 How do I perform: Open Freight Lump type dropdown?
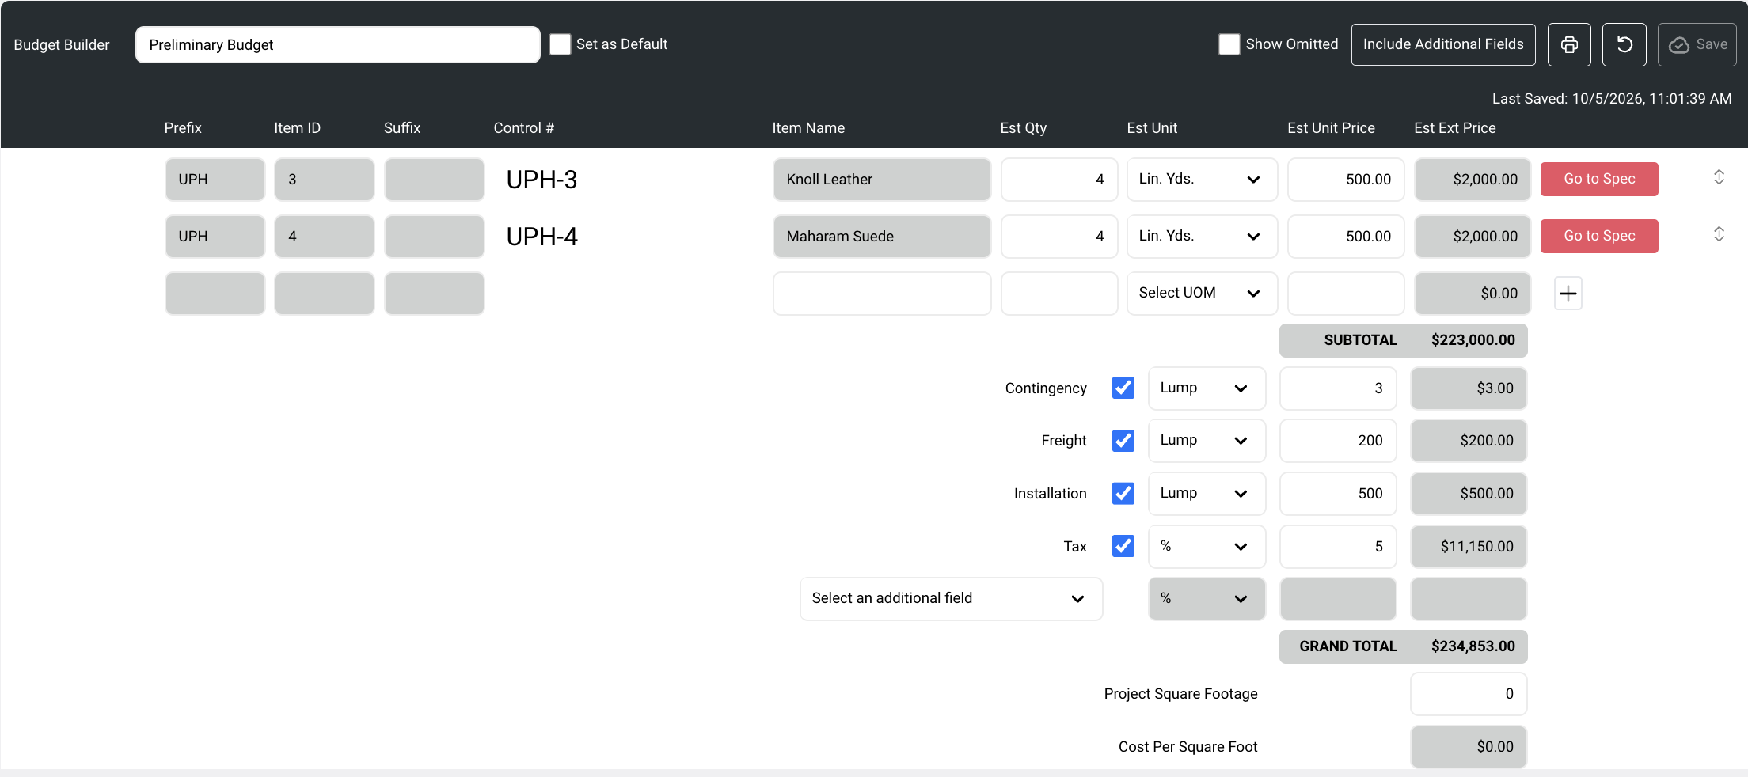[1206, 441]
